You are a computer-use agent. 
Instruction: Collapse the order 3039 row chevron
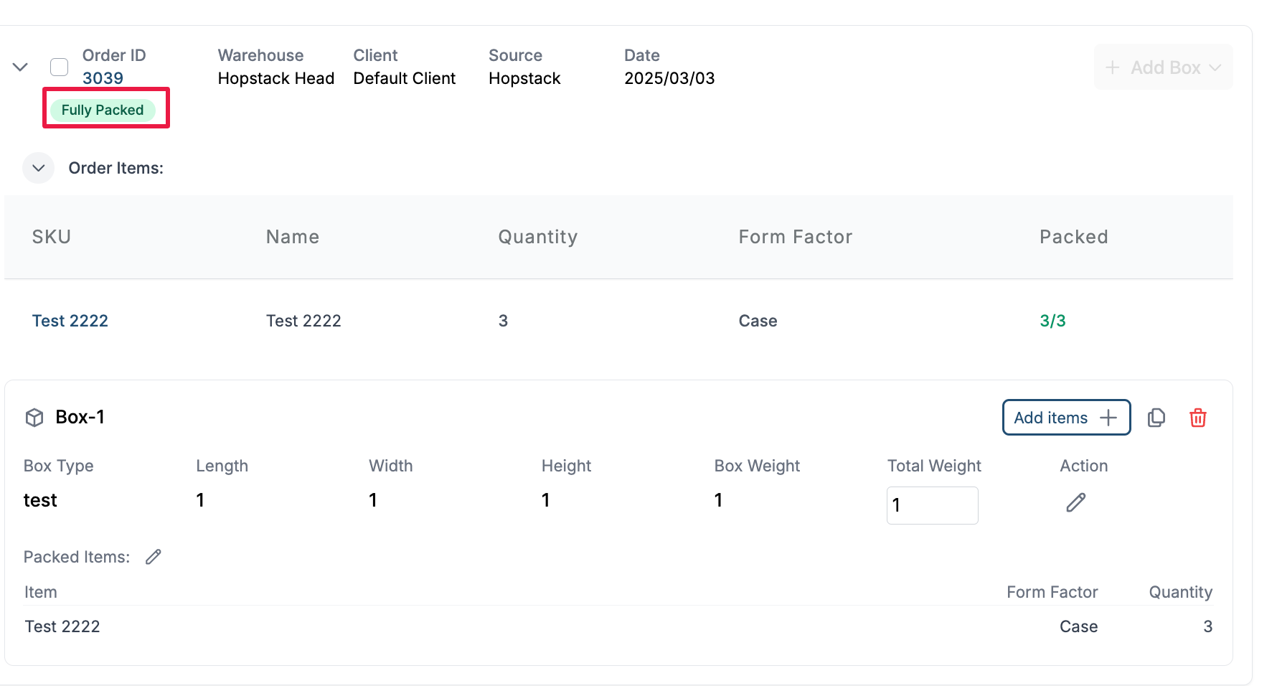[20, 67]
